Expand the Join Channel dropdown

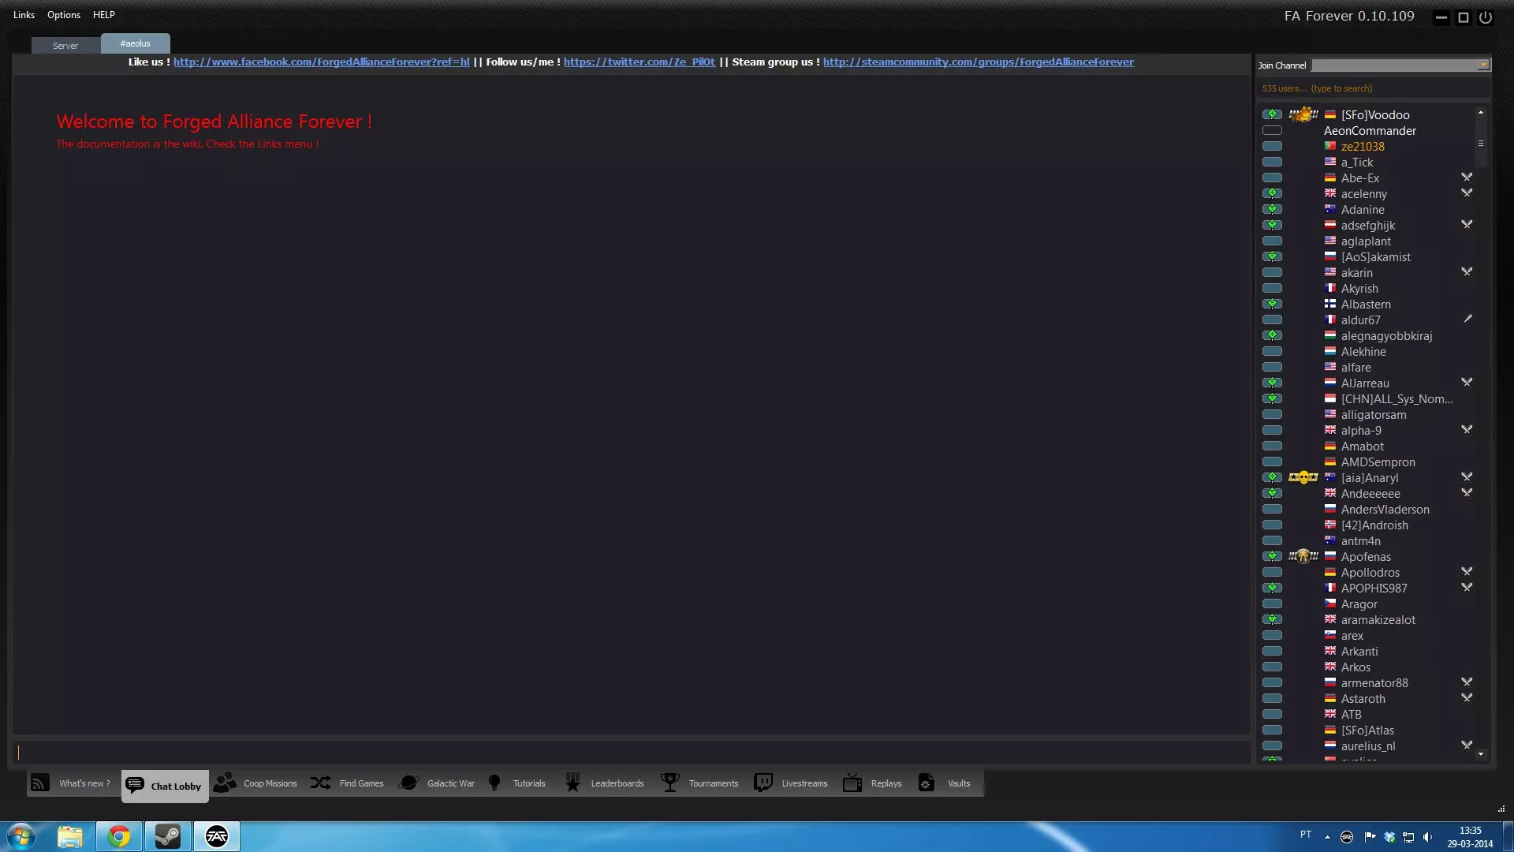(1483, 65)
